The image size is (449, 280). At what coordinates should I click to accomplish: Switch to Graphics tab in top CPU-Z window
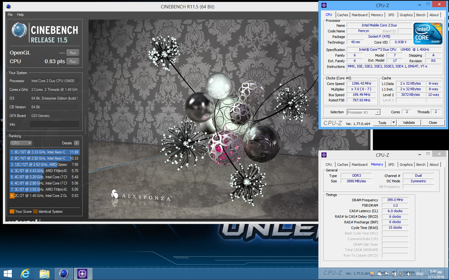[406, 15]
